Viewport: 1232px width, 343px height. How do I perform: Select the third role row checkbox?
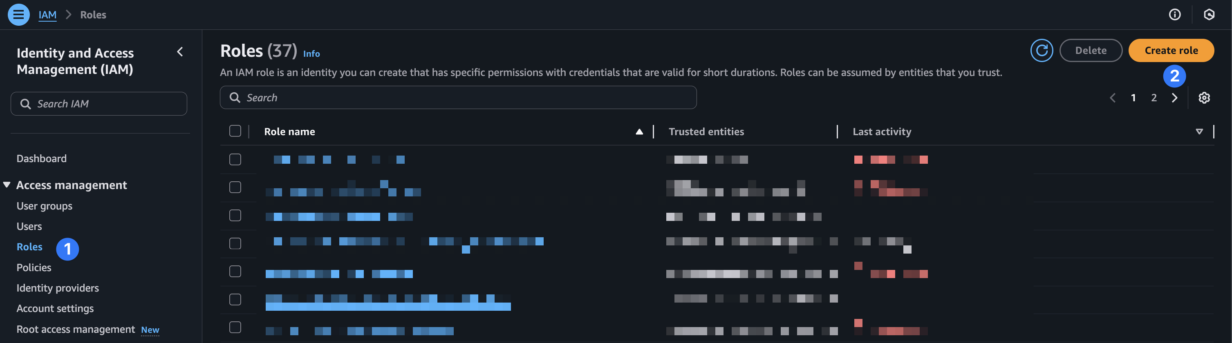point(235,215)
